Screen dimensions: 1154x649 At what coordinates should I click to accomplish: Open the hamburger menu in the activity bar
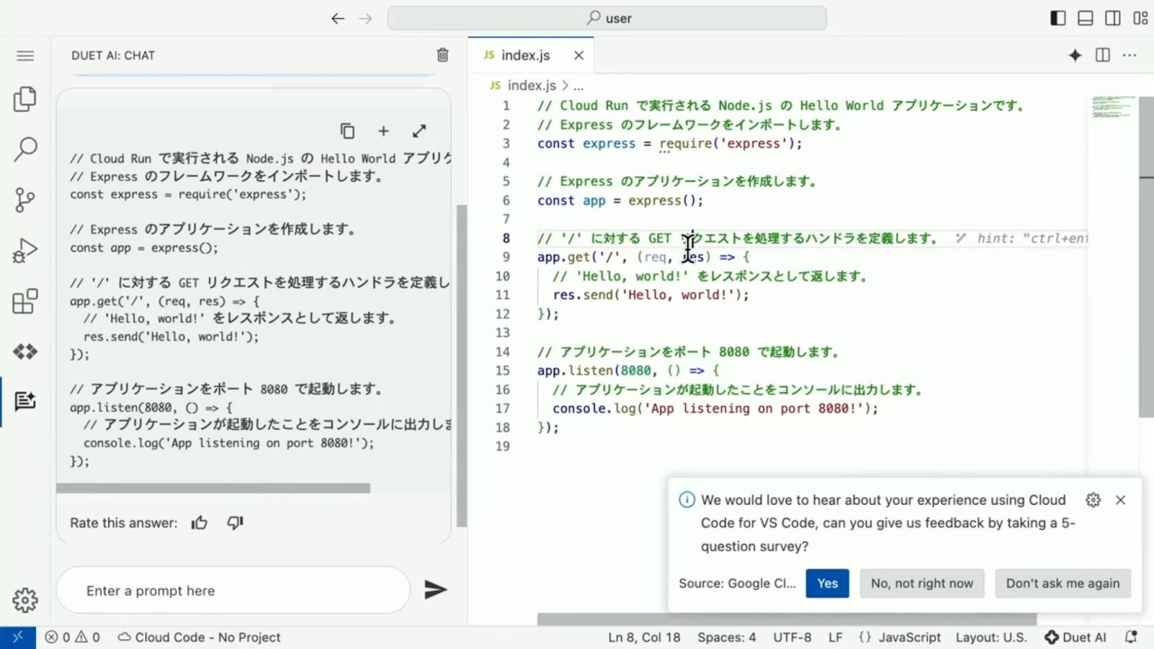click(25, 56)
